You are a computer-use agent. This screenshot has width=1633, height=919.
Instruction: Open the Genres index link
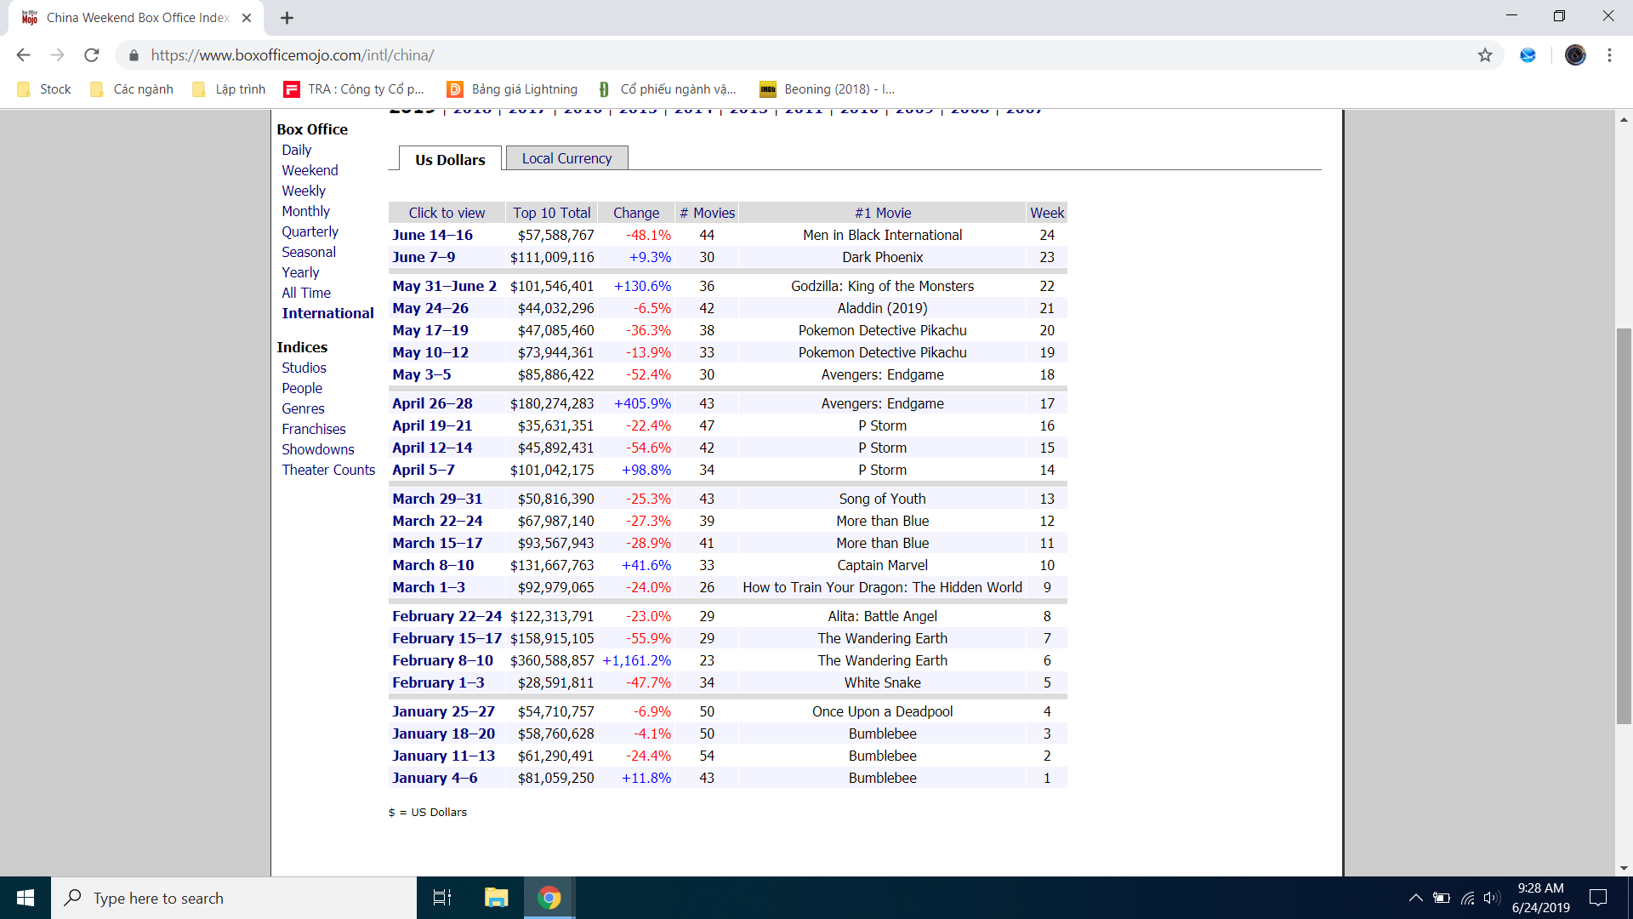pyautogui.click(x=303, y=408)
